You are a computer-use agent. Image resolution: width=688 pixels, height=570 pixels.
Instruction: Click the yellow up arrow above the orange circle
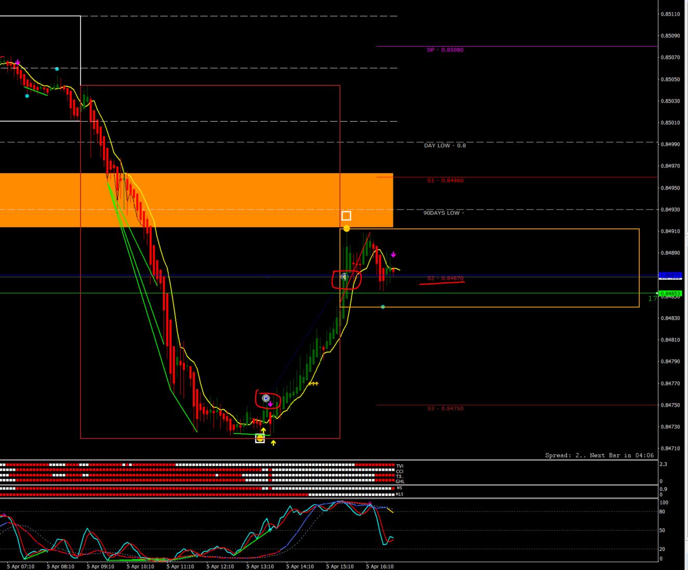click(x=263, y=431)
